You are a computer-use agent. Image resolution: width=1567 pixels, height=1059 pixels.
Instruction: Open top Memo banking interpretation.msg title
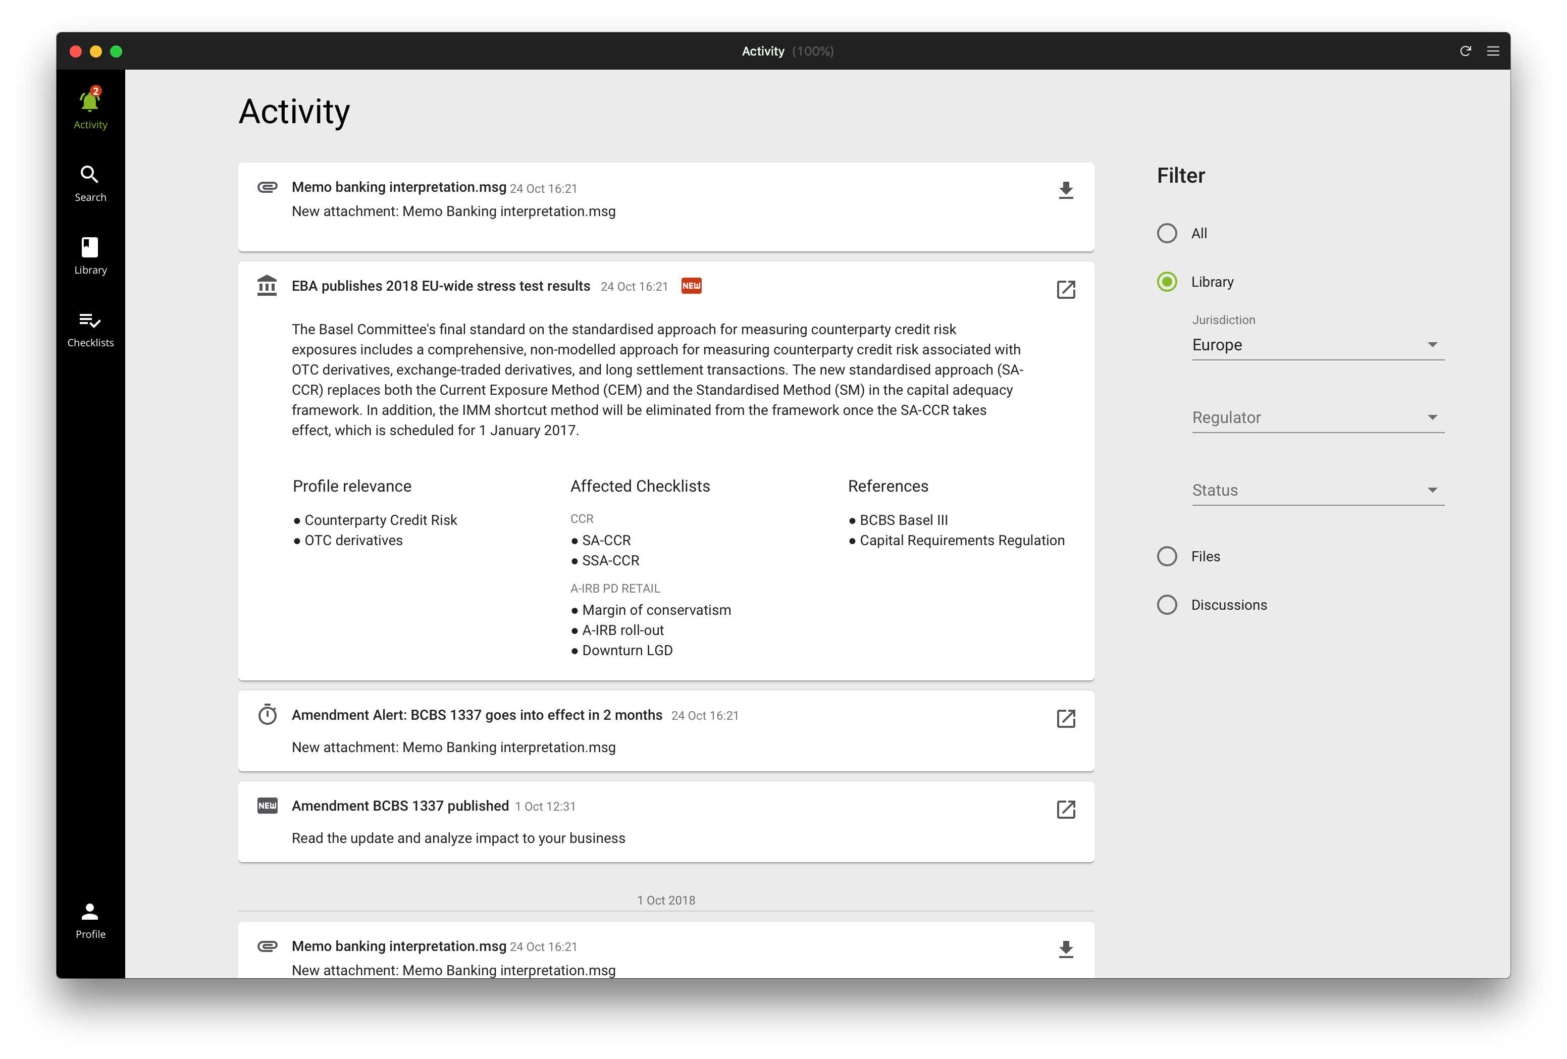[x=398, y=187]
